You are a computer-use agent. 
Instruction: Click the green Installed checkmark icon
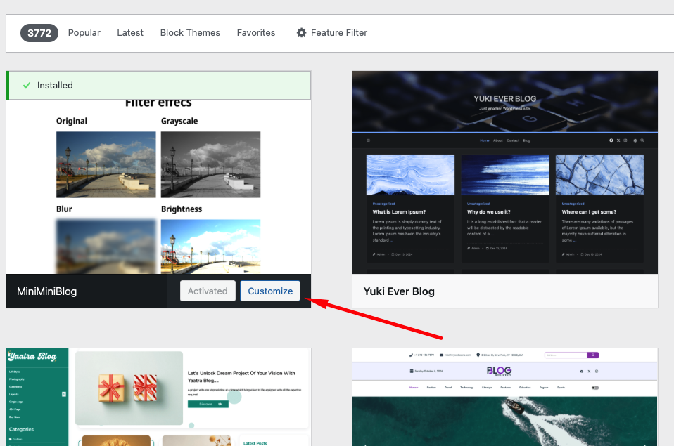27,85
